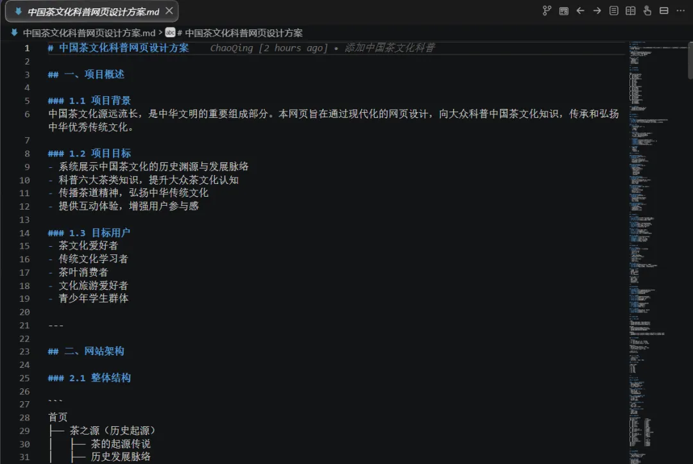Click the code fence backticks on line 27
The width and height of the screenshot is (693, 464).
coord(56,402)
